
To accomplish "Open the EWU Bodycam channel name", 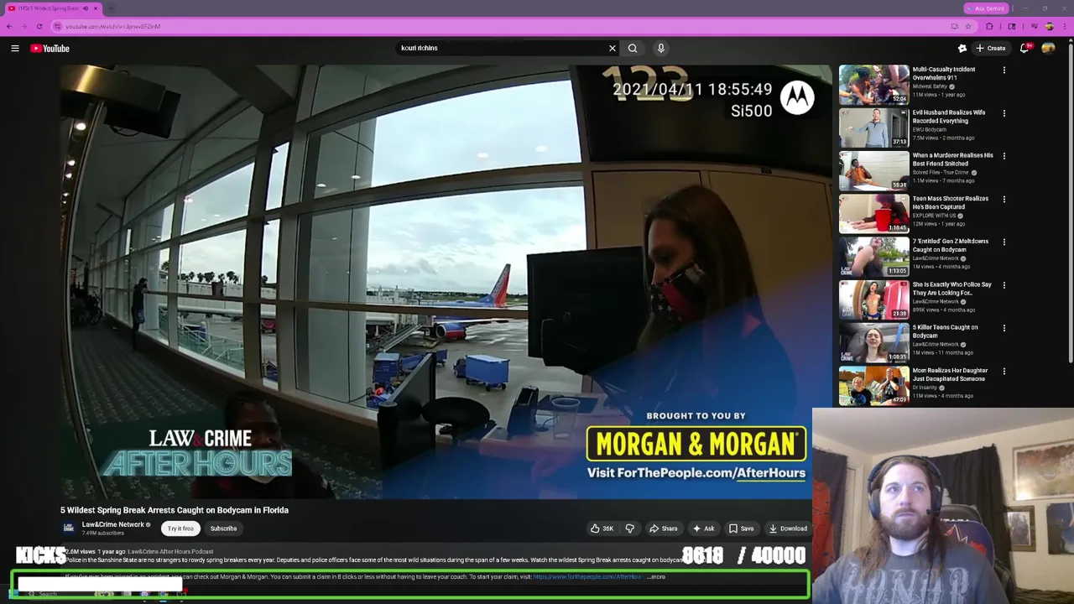I will click(x=930, y=129).
